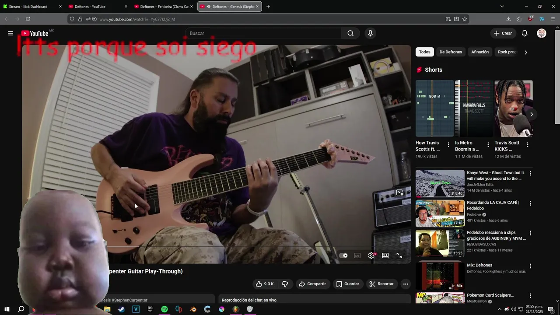Go to the YouTube home logo
The width and height of the screenshot is (560, 315).
coord(35,33)
